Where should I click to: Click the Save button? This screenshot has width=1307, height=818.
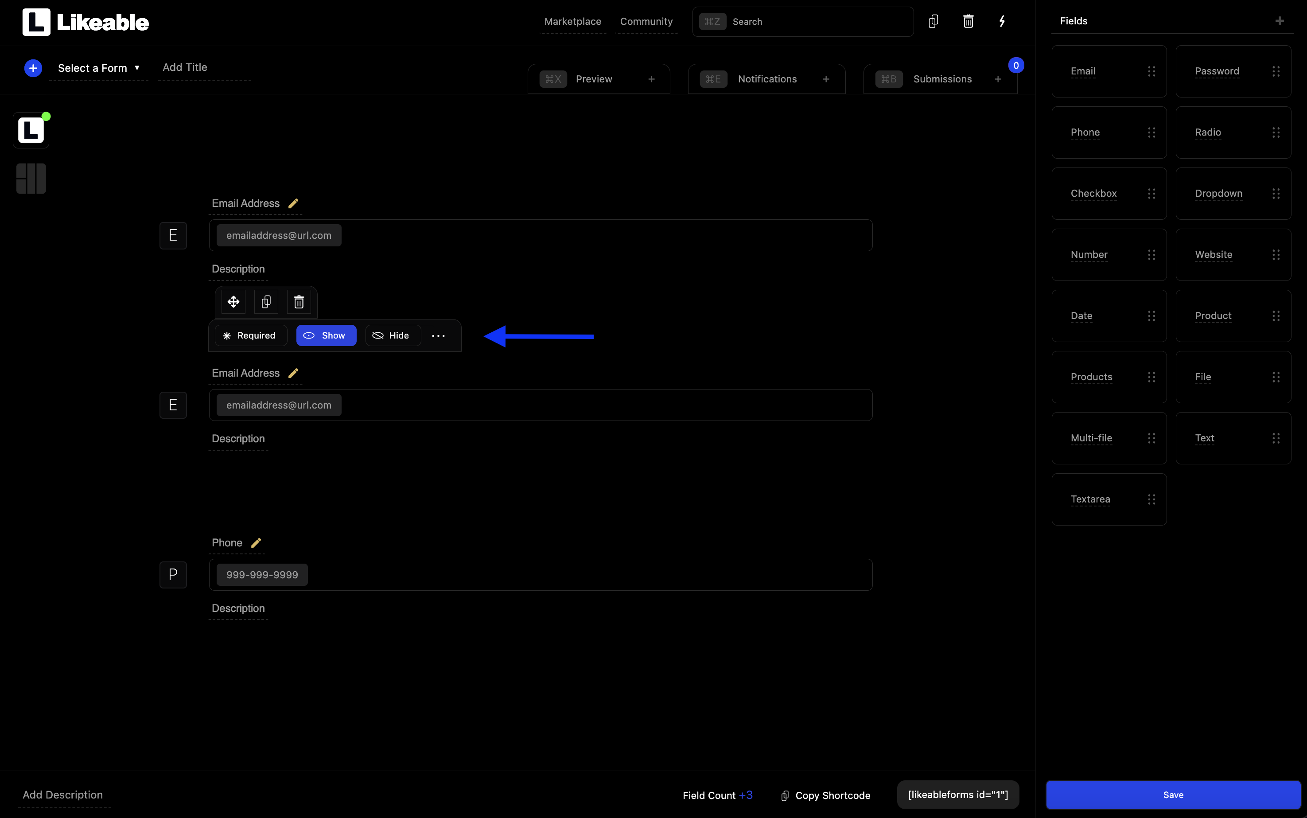(1173, 795)
